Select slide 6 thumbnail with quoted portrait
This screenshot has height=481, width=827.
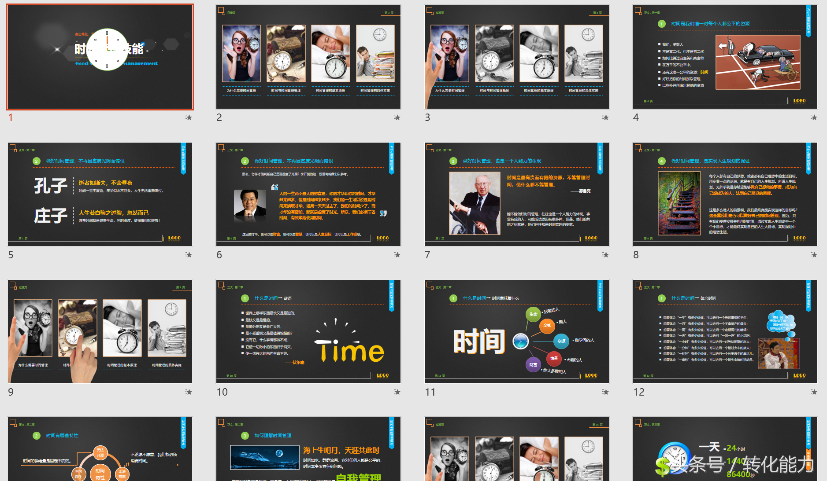tap(308, 195)
